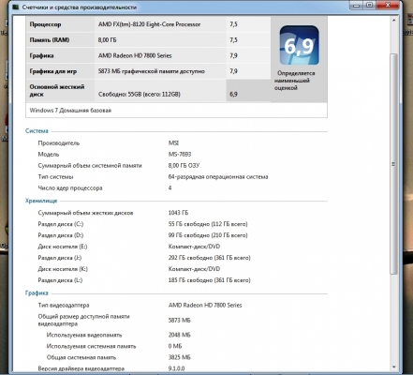The width and height of the screenshot is (413, 375).
Task: Select 'Раздел диска (L:)' label
Action: click(60, 280)
